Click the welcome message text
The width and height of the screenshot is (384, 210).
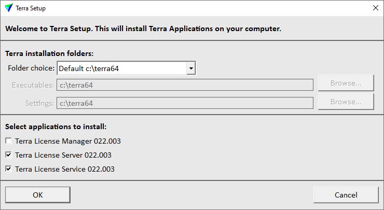pyautogui.click(x=143, y=29)
